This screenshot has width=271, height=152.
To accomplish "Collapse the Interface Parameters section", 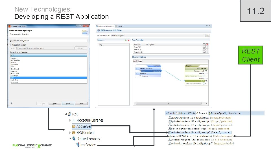I will 136,68.
